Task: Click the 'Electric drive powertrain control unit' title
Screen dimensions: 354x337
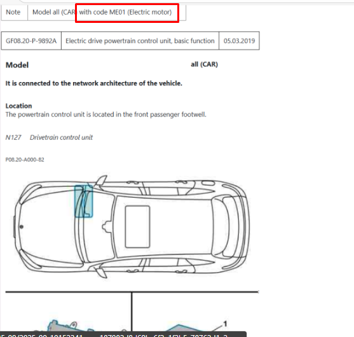Action: [140, 41]
